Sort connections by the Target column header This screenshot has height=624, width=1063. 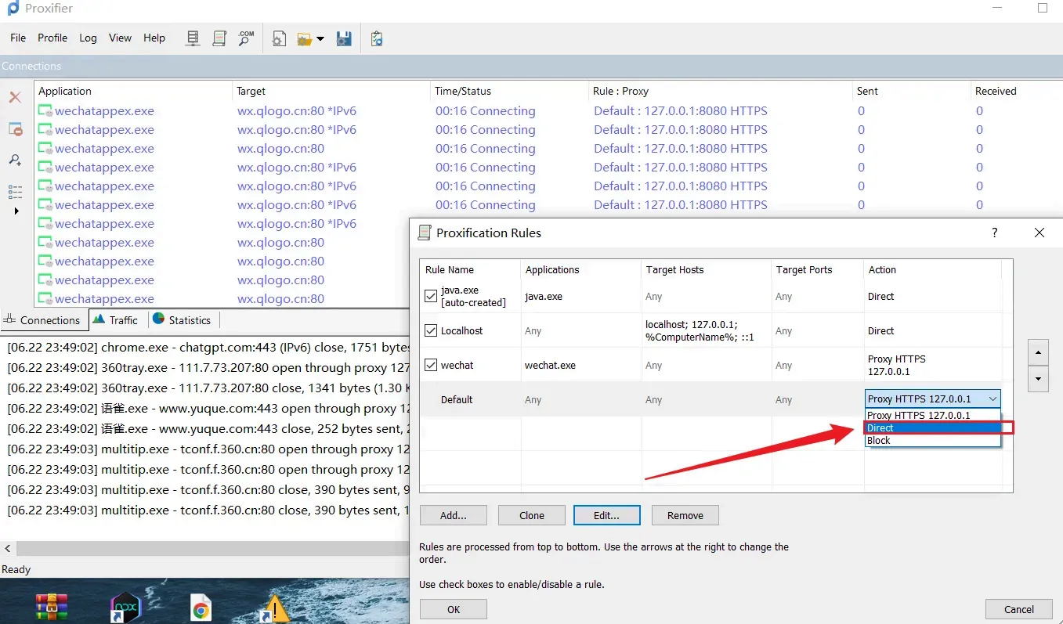click(331, 91)
